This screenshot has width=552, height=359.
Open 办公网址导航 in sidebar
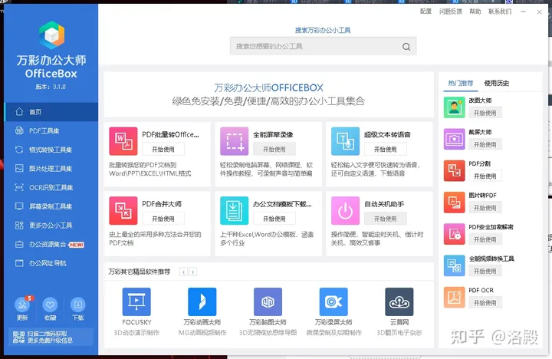(x=51, y=263)
